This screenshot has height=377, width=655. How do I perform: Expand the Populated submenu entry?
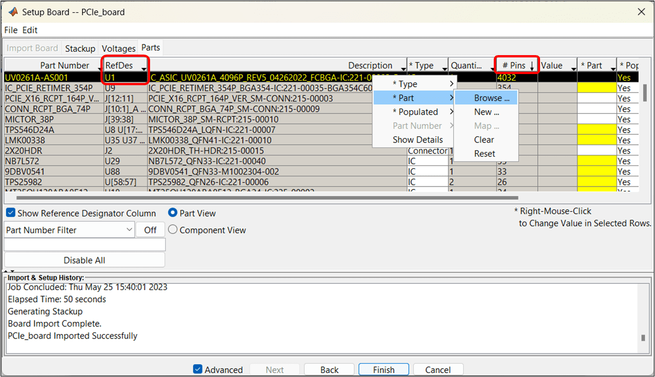click(x=415, y=112)
